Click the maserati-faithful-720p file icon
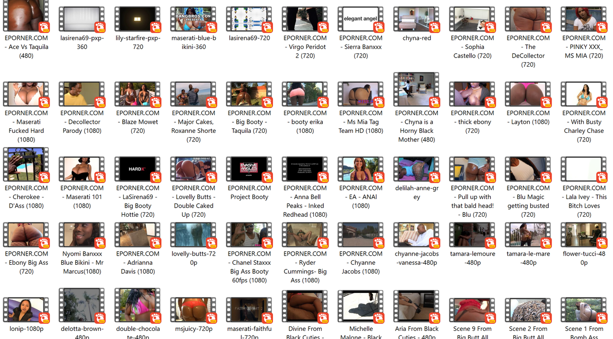 pyautogui.click(x=249, y=310)
